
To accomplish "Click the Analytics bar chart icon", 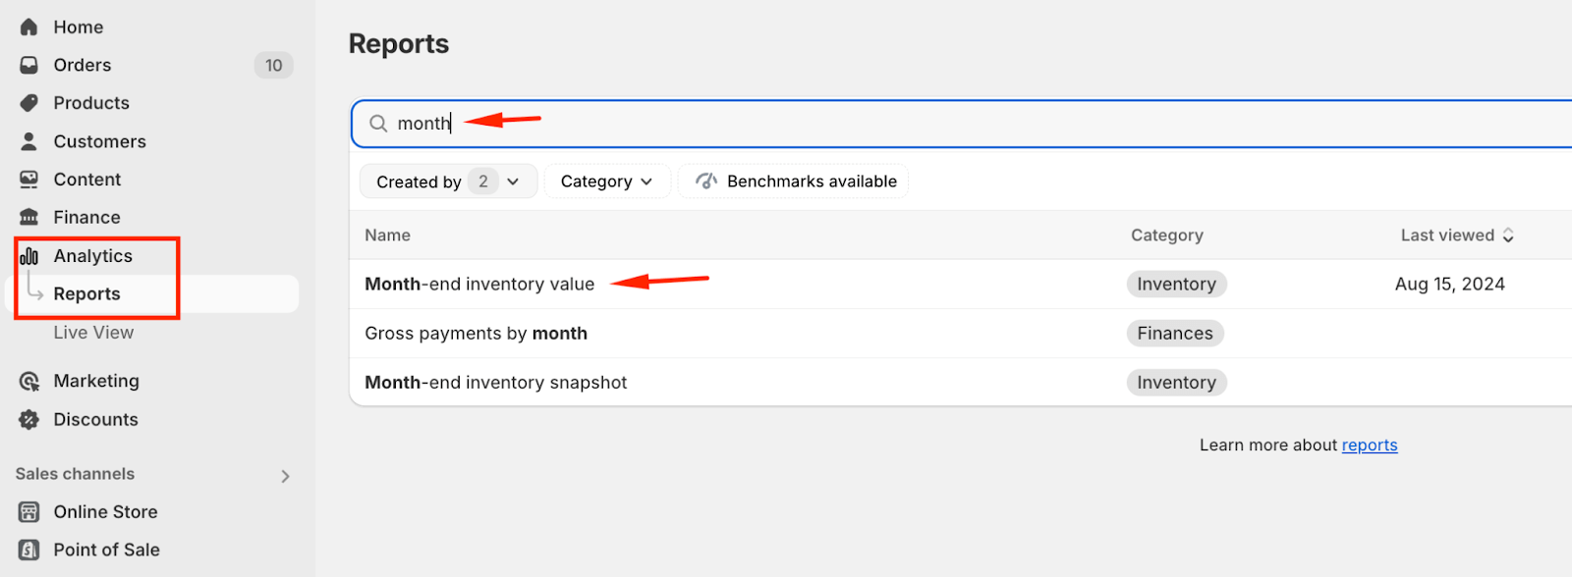I will [x=29, y=256].
